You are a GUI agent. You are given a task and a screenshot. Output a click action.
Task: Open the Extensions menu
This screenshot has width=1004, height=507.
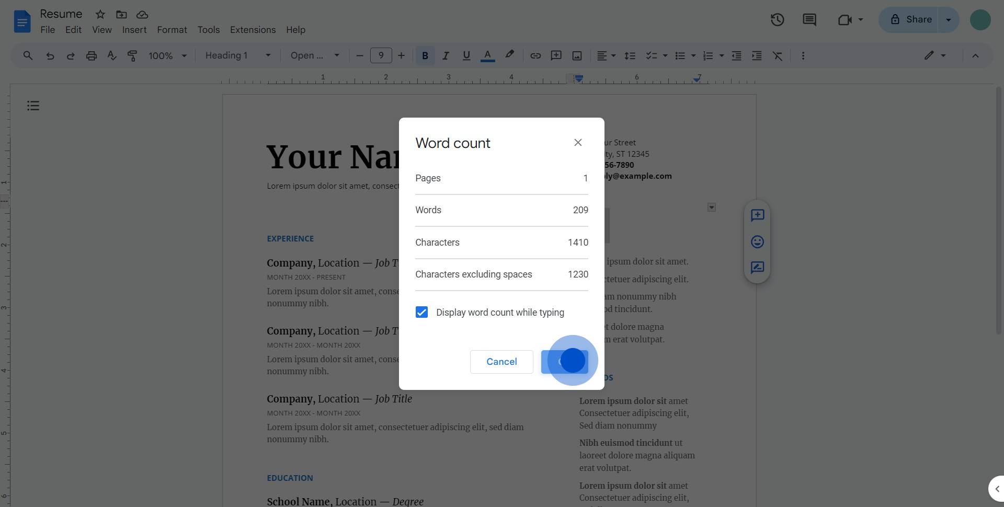point(253,30)
